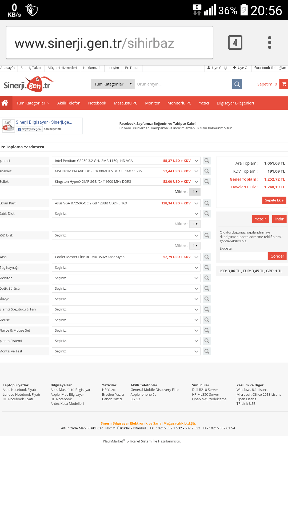This screenshot has width=288, height=513.
Task: Expand the Bellek Kingston HyperX dropdown
Action: click(x=126, y=182)
